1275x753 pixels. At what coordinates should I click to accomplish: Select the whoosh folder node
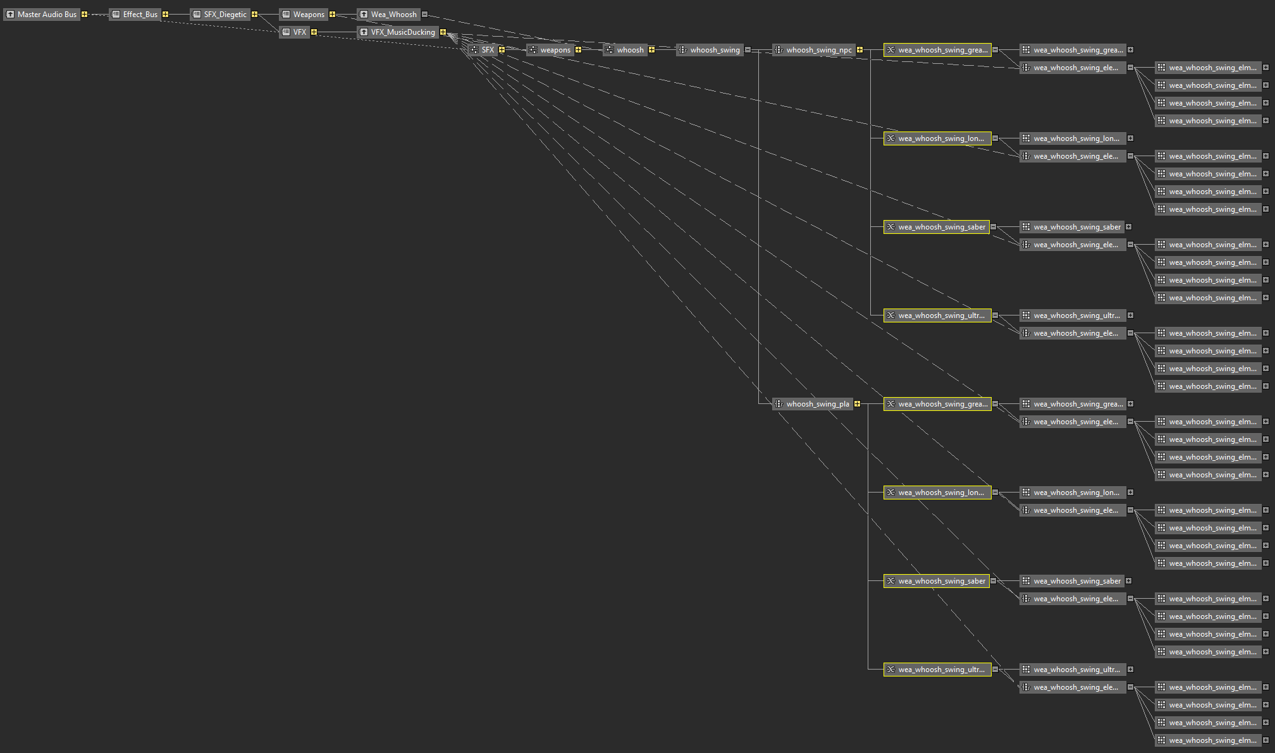(630, 50)
